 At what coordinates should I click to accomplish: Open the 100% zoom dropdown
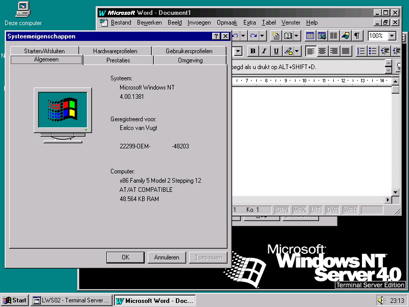click(392, 36)
